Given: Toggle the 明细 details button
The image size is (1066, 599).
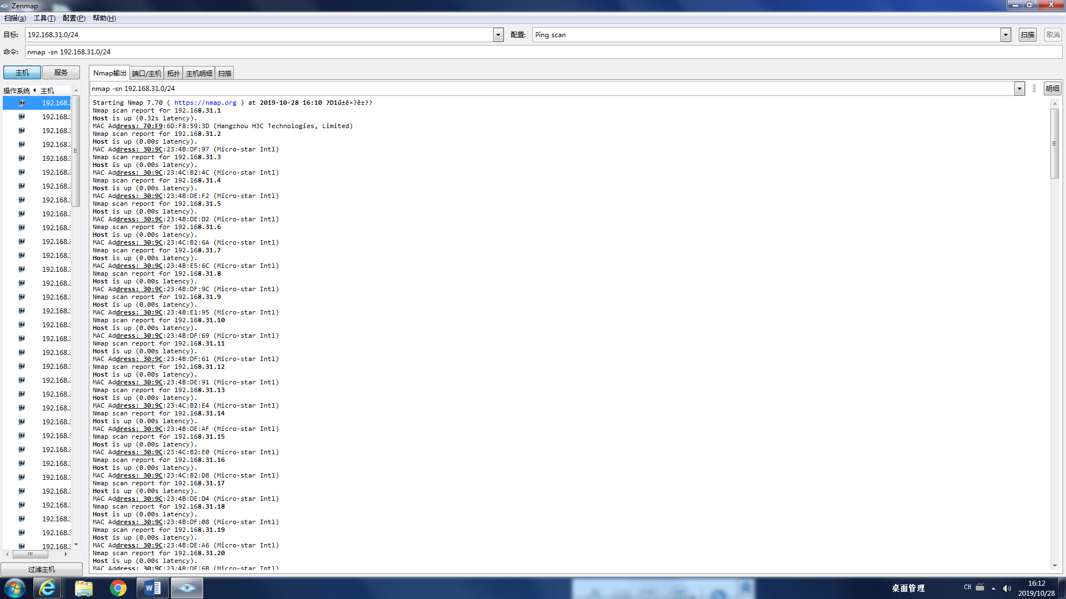Looking at the screenshot, I should [x=1052, y=89].
